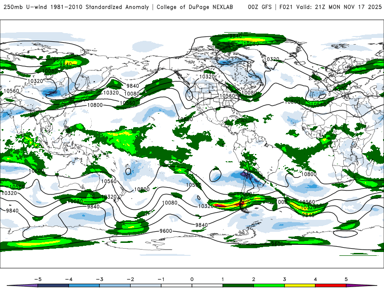Click the '9600' contour label near Antarctica's Pacific coast
The height and width of the screenshot is (288, 384).
(166, 231)
